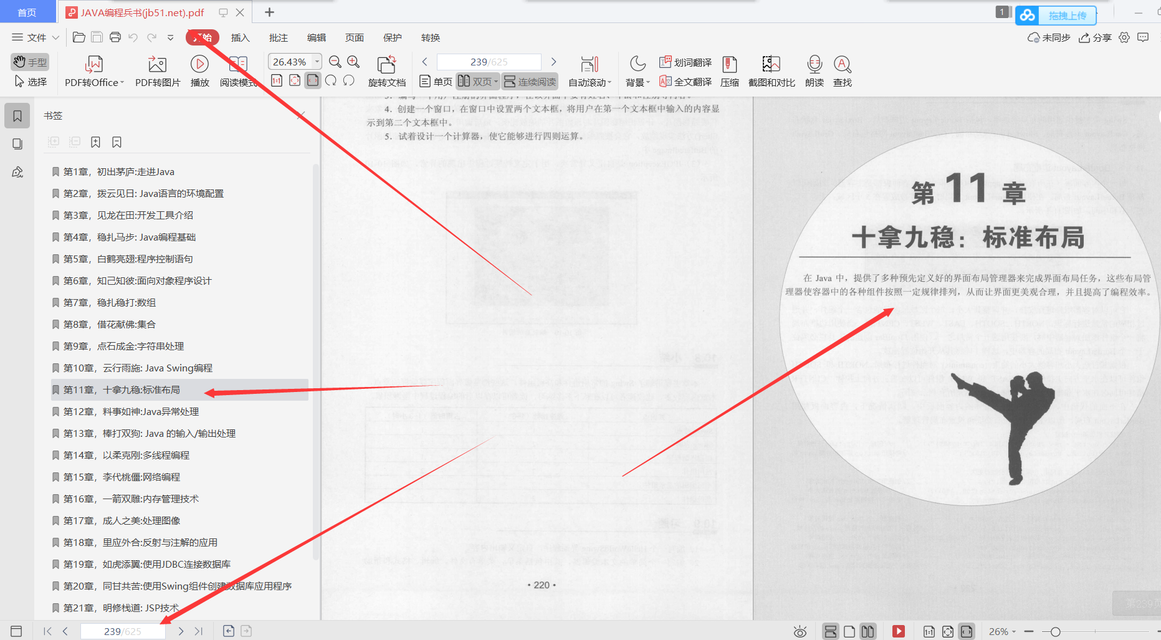The image size is (1161, 640).
Task: Click the 旋转文档 rotate document icon
Action: (386, 72)
